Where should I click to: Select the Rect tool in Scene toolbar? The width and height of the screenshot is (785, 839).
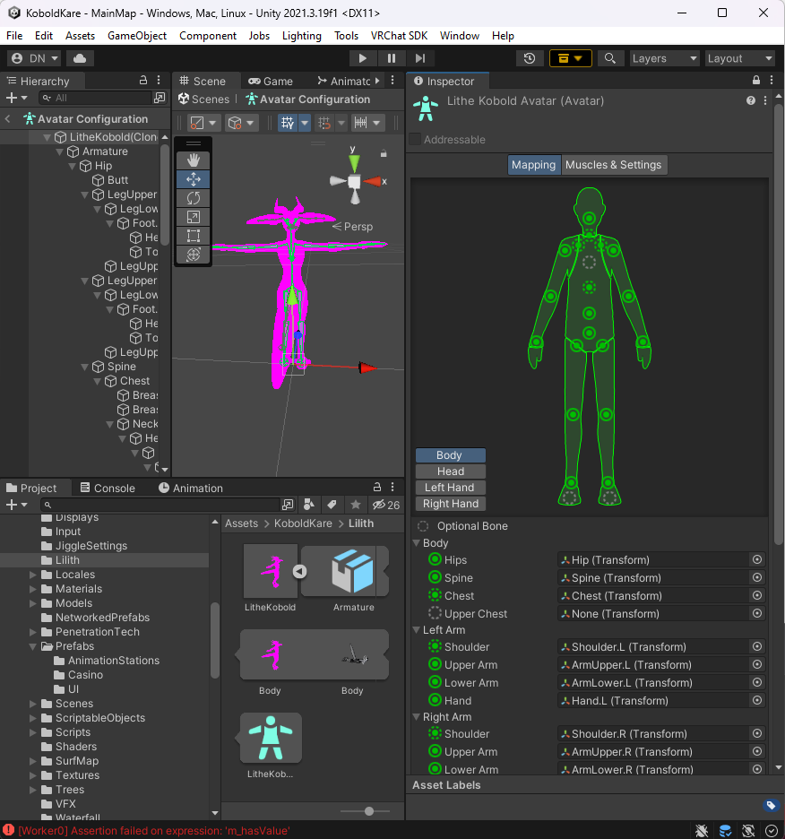pos(194,236)
